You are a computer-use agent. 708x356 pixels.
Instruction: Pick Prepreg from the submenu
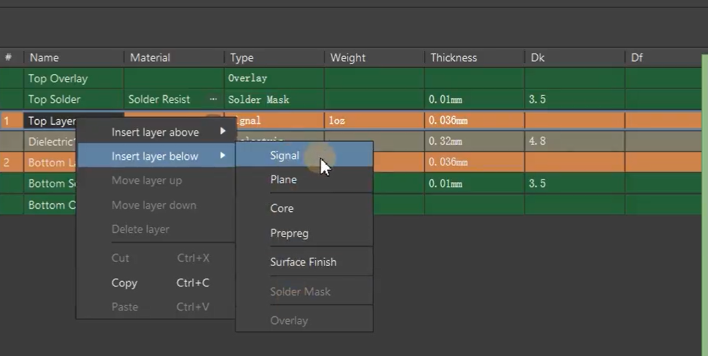point(289,234)
